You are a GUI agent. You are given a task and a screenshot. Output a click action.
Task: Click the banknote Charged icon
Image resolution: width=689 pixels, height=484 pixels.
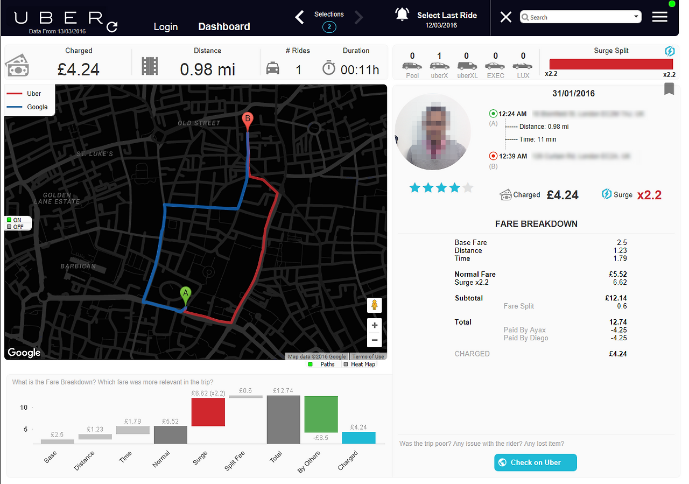coord(17,66)
